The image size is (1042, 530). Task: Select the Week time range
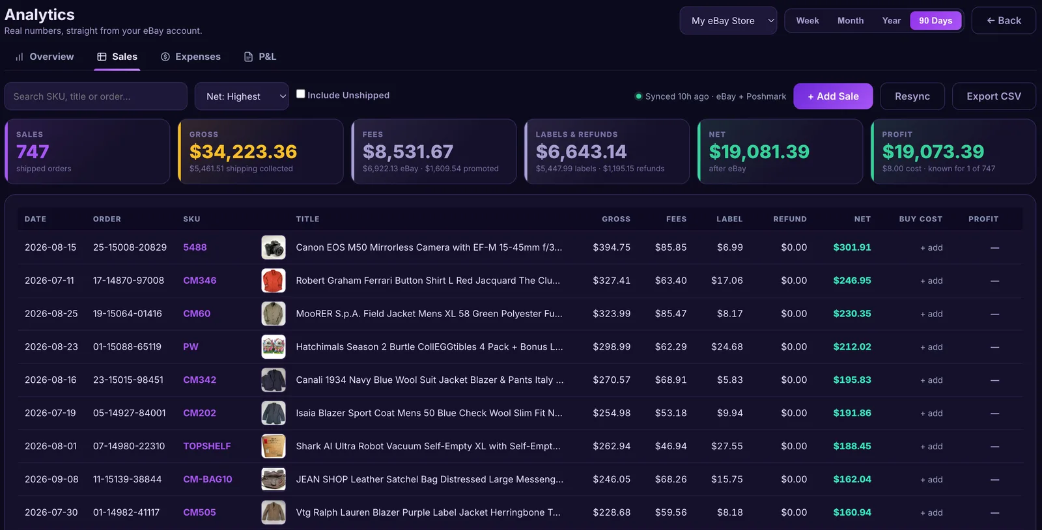point(808,21)
